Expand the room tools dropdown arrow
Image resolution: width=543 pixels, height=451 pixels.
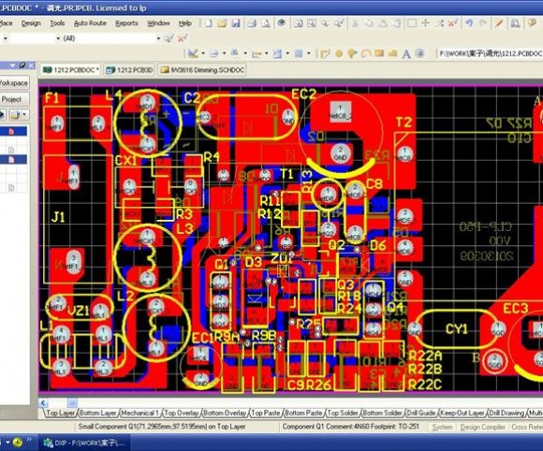[287, 53]
